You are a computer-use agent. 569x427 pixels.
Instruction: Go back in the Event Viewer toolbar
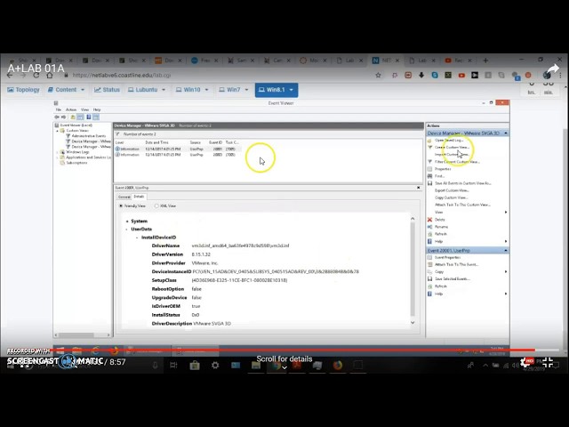[57, 117]
